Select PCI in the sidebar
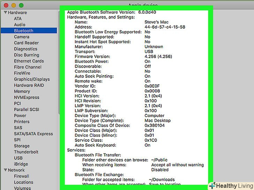 17,103
